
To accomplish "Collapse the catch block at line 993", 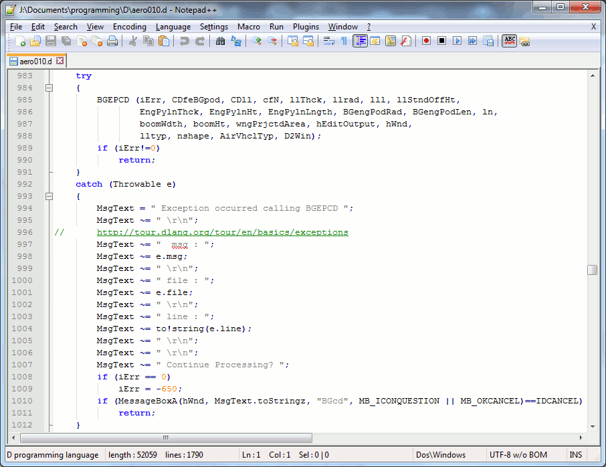I will pyautogui.click(x=49, y=197).
